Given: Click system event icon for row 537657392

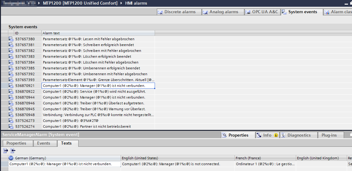Looking at the screenshot, I should 11,74.
